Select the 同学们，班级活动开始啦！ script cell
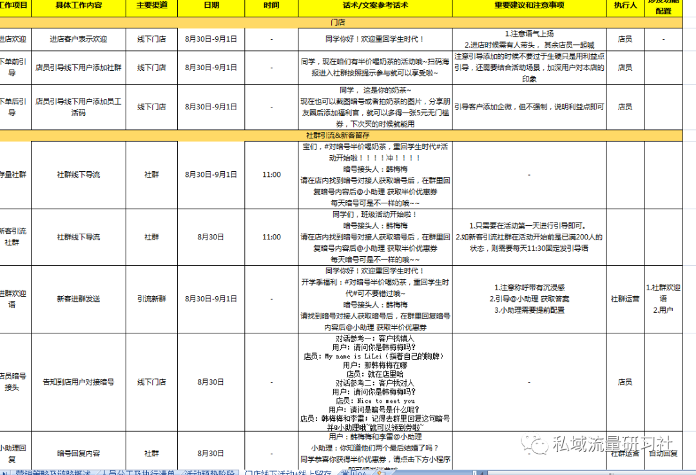Image resolution: width=696 pixels, height=475 pixels. click(376, 237)
